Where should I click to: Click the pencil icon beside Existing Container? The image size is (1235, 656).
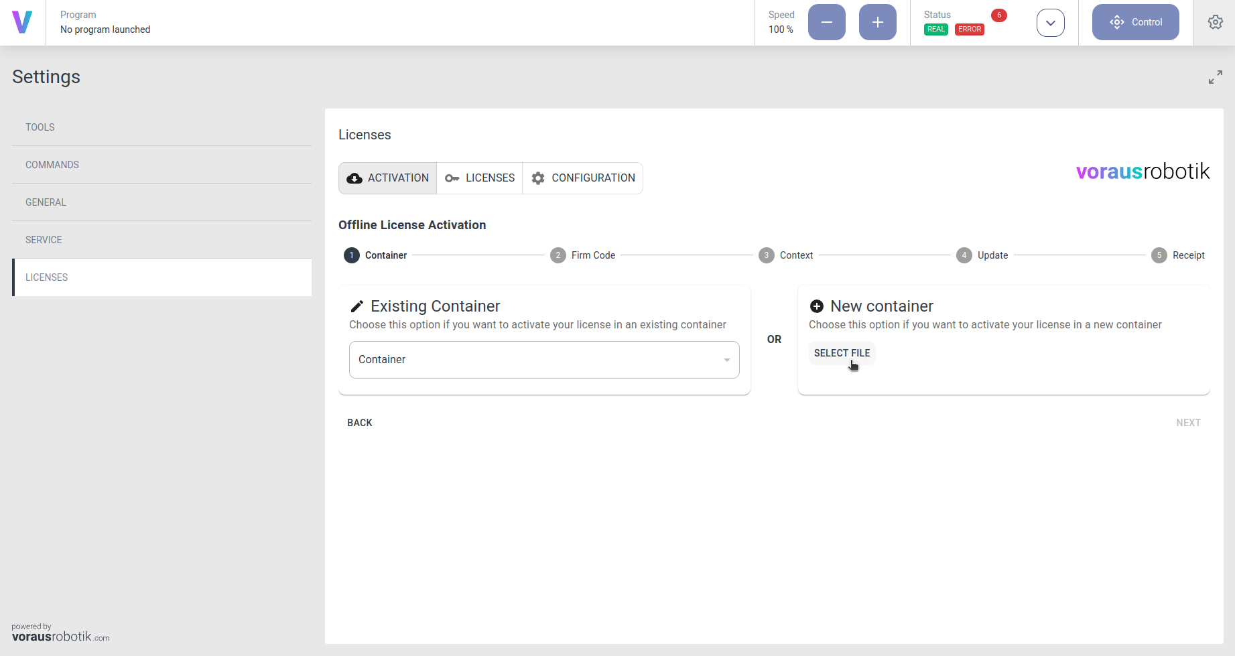coord(357,306)
